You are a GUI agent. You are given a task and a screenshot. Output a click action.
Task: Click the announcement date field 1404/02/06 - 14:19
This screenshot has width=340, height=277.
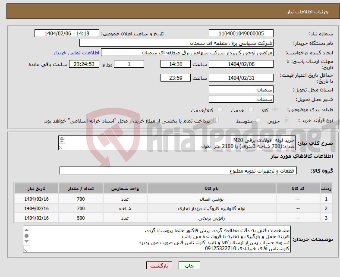click(x=67, y=33)
